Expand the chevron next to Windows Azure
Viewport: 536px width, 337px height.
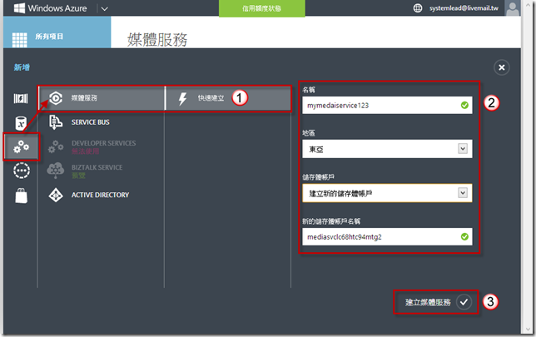click(105, 8)
